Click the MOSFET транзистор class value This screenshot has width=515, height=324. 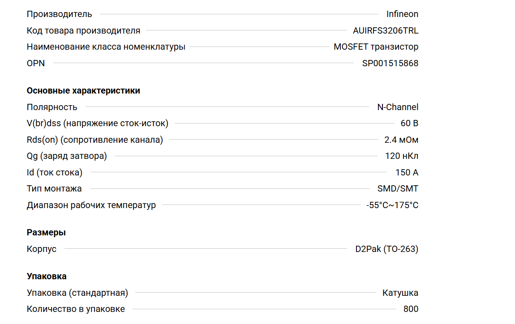[x=376, y=47]
